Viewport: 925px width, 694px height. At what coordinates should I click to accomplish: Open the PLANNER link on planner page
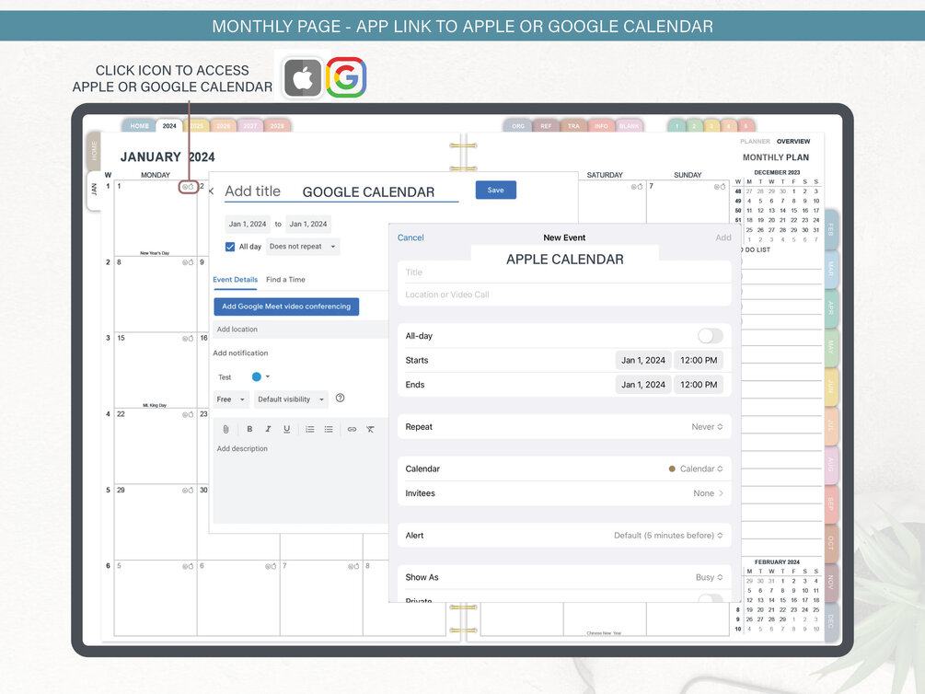click(x=755, y=142)
